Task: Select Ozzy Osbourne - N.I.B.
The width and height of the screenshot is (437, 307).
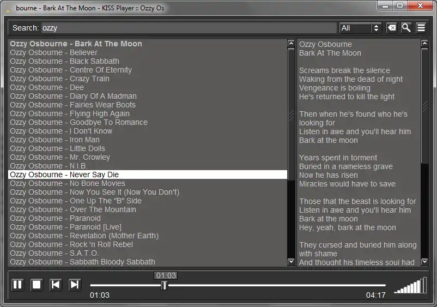Action: click(148, 166)
